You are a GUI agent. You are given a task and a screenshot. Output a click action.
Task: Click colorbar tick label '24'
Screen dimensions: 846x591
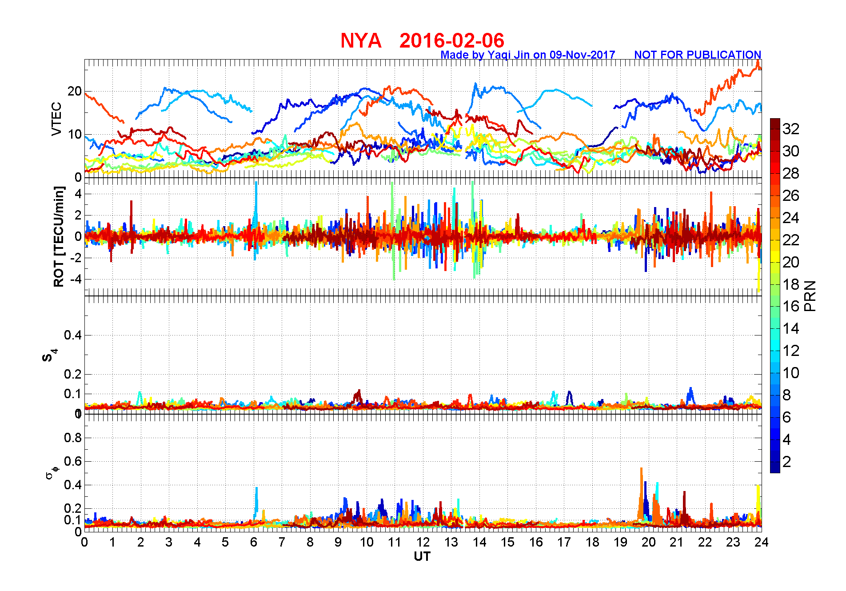tap(791, 218)
